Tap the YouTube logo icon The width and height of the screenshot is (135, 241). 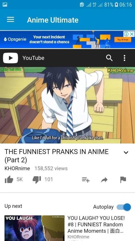(10, 58)
